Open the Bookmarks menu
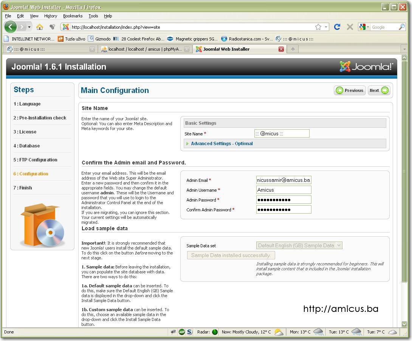Viewport: 412px width, 341px height. [x=73, y=16]
